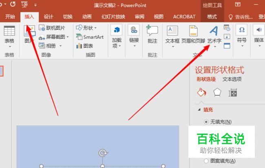Expand the 加载项 dropdown arrow
The height and width of the screenshot is (168, 265).
[x=119, y=46]
